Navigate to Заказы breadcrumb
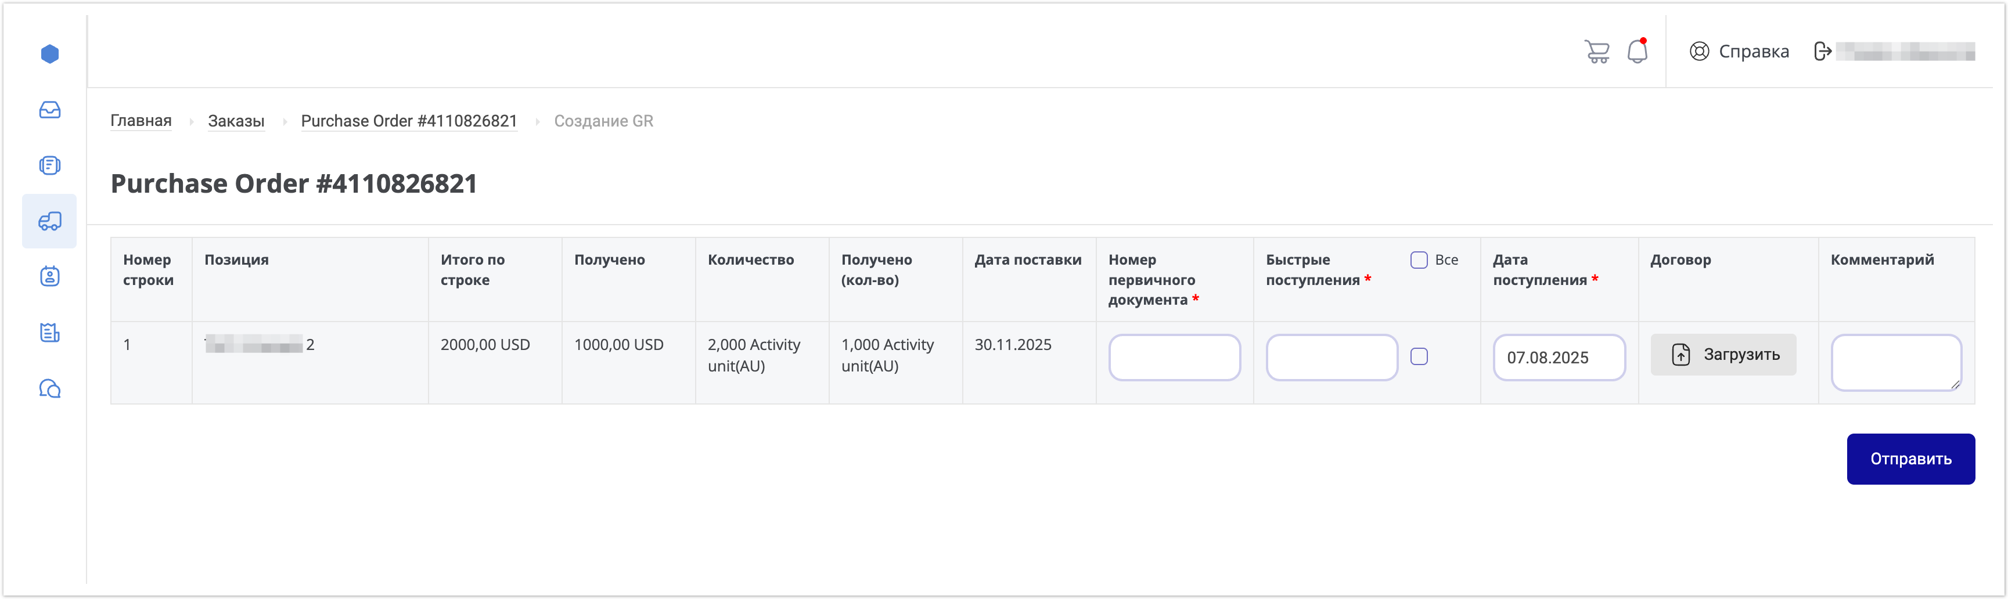 point(236,121)
